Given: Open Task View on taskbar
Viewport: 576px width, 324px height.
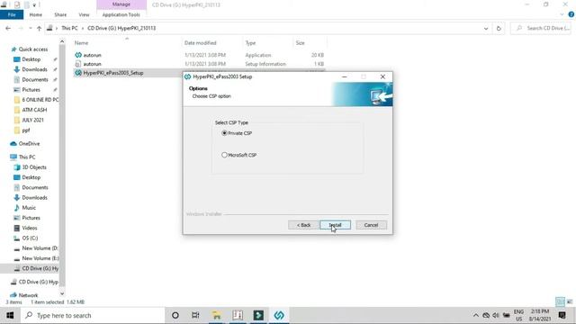Looking at the screenshot, I should pyautogui.click(x=195, y=315).
